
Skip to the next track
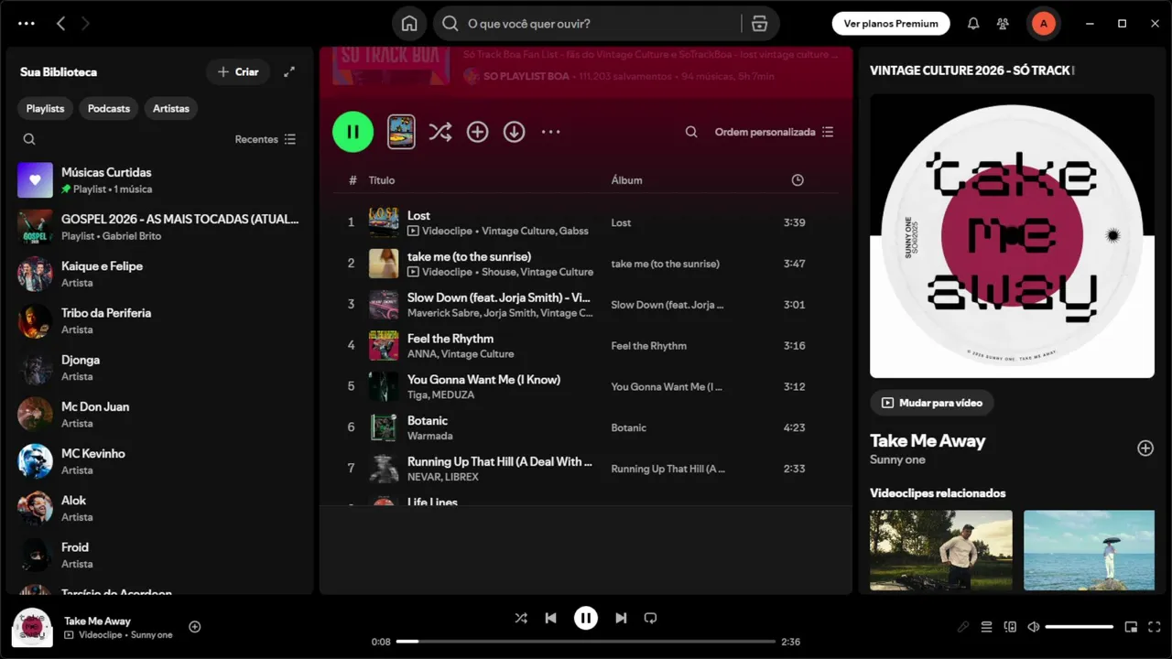click(621, 618)
